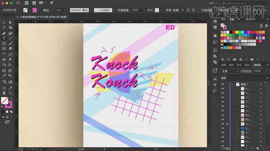Toggle eye on first sublayer row
Viewport: 270px width, 151px height.
click(x=223, y=89)
